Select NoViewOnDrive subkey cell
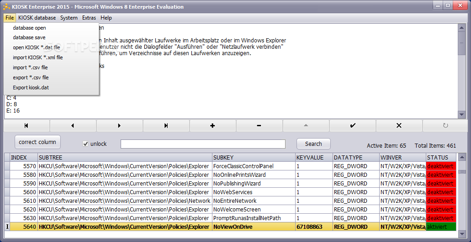Viewport: 471px width, 242px height. pos(254,227)
